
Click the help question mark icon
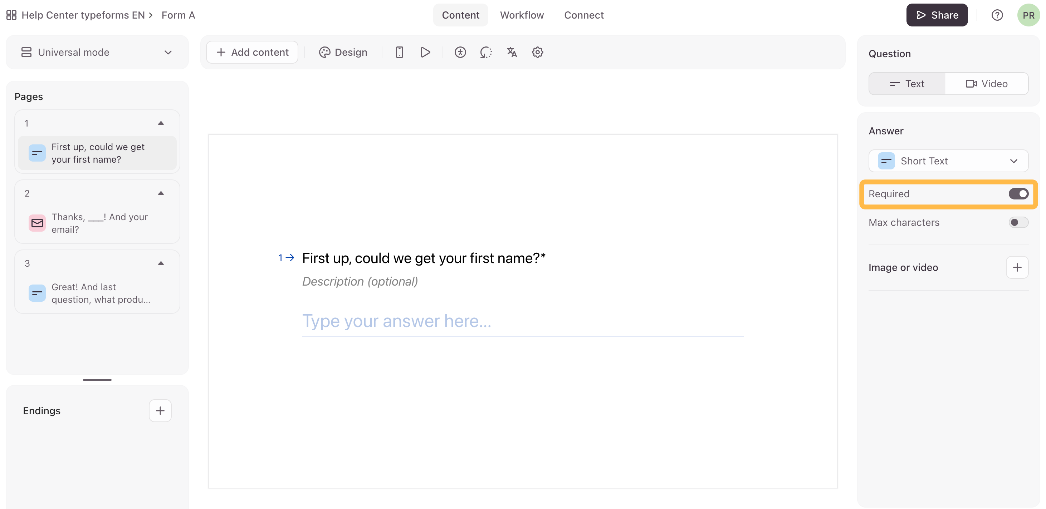pos(997,15)
